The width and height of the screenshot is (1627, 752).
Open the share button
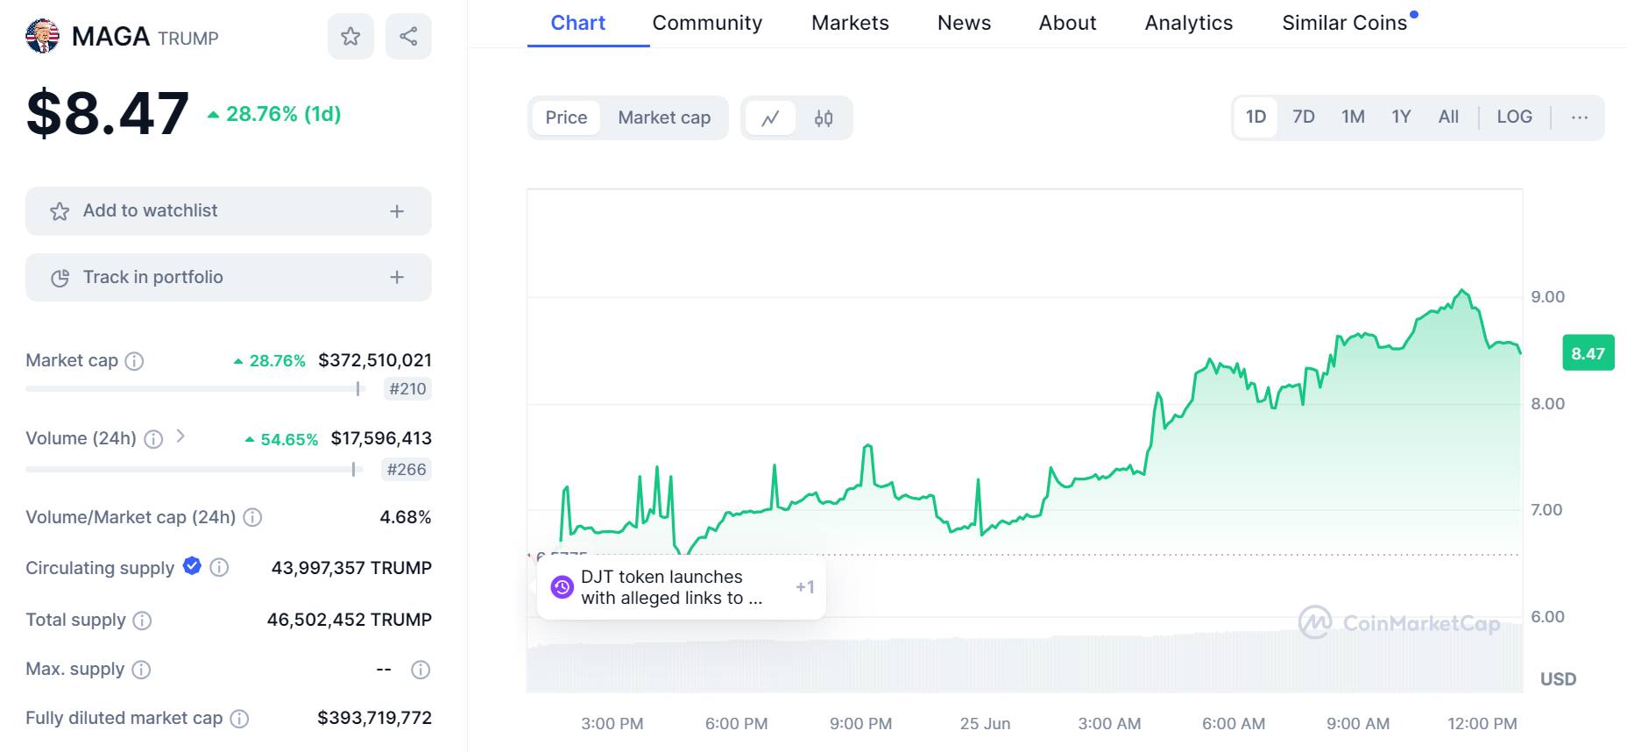[x=408, y=36]
